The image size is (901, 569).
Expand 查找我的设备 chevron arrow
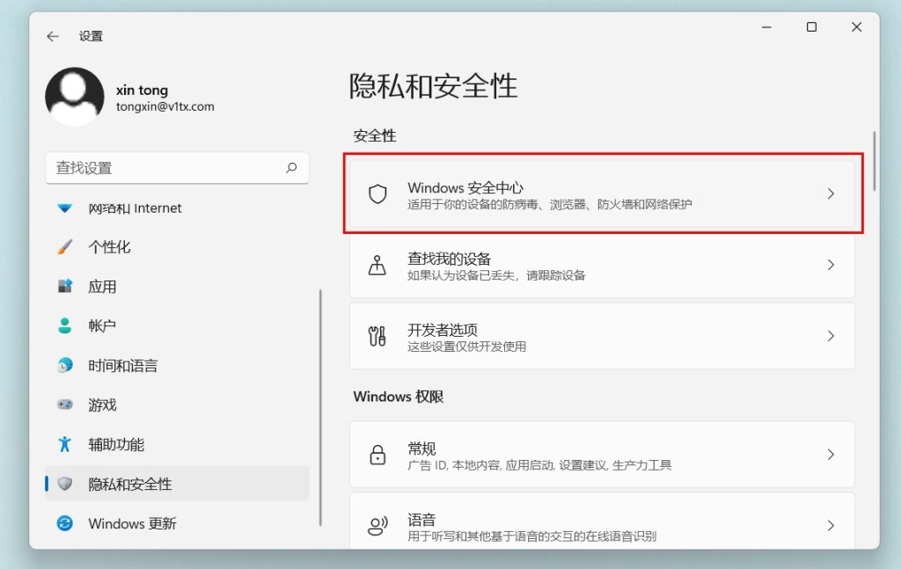(831, 265)
